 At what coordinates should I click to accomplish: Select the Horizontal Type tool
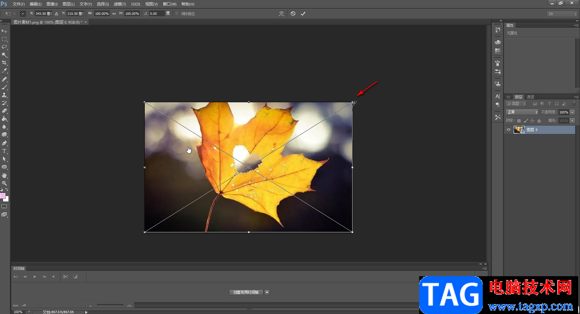[x=4, y=151]
